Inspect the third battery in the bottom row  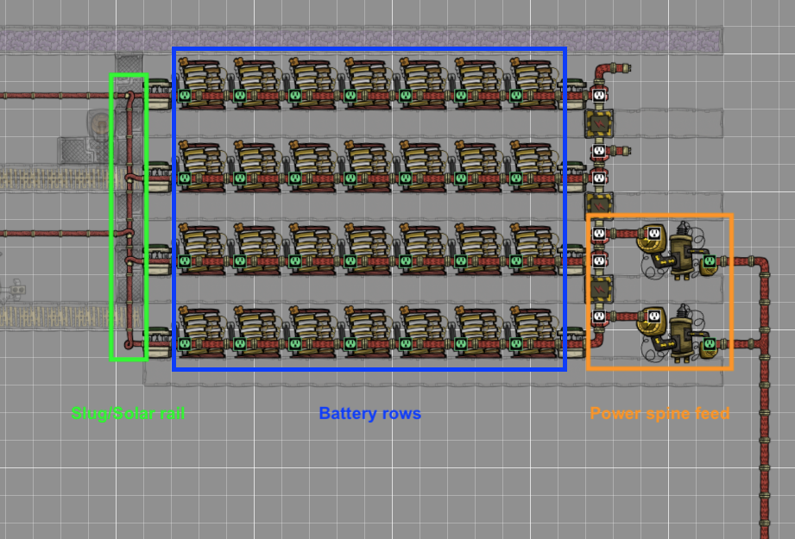click(312, 332)
